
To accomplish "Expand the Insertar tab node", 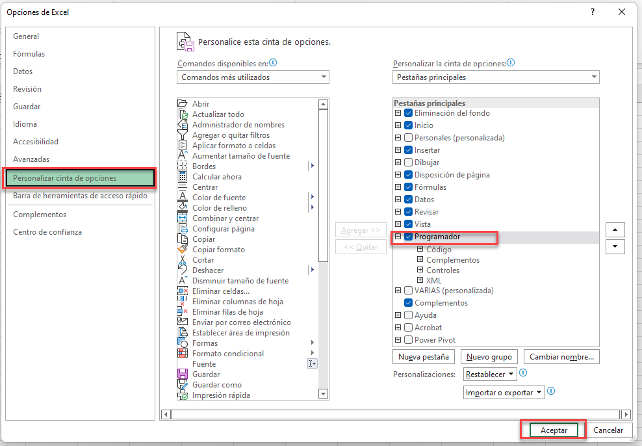I will 398,150.
